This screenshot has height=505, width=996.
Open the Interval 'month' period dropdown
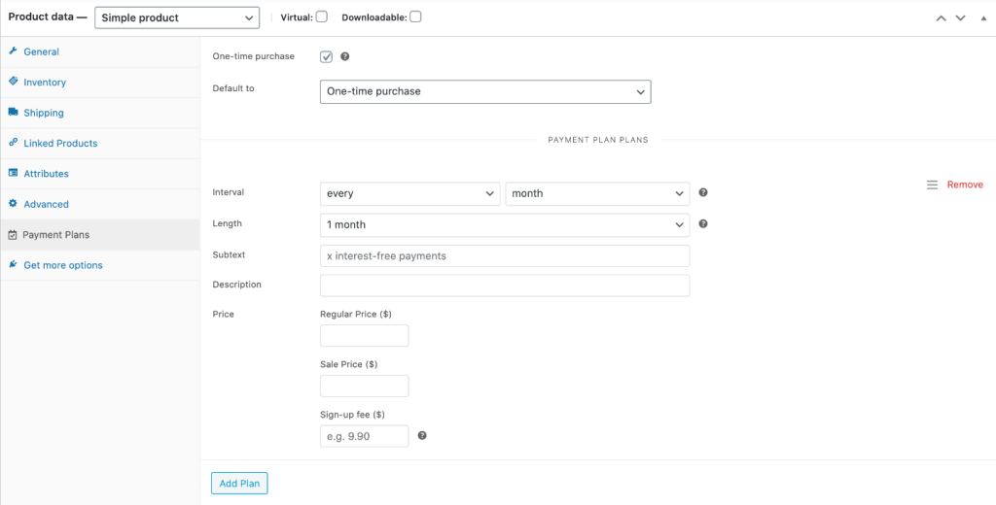pos(598,193)
